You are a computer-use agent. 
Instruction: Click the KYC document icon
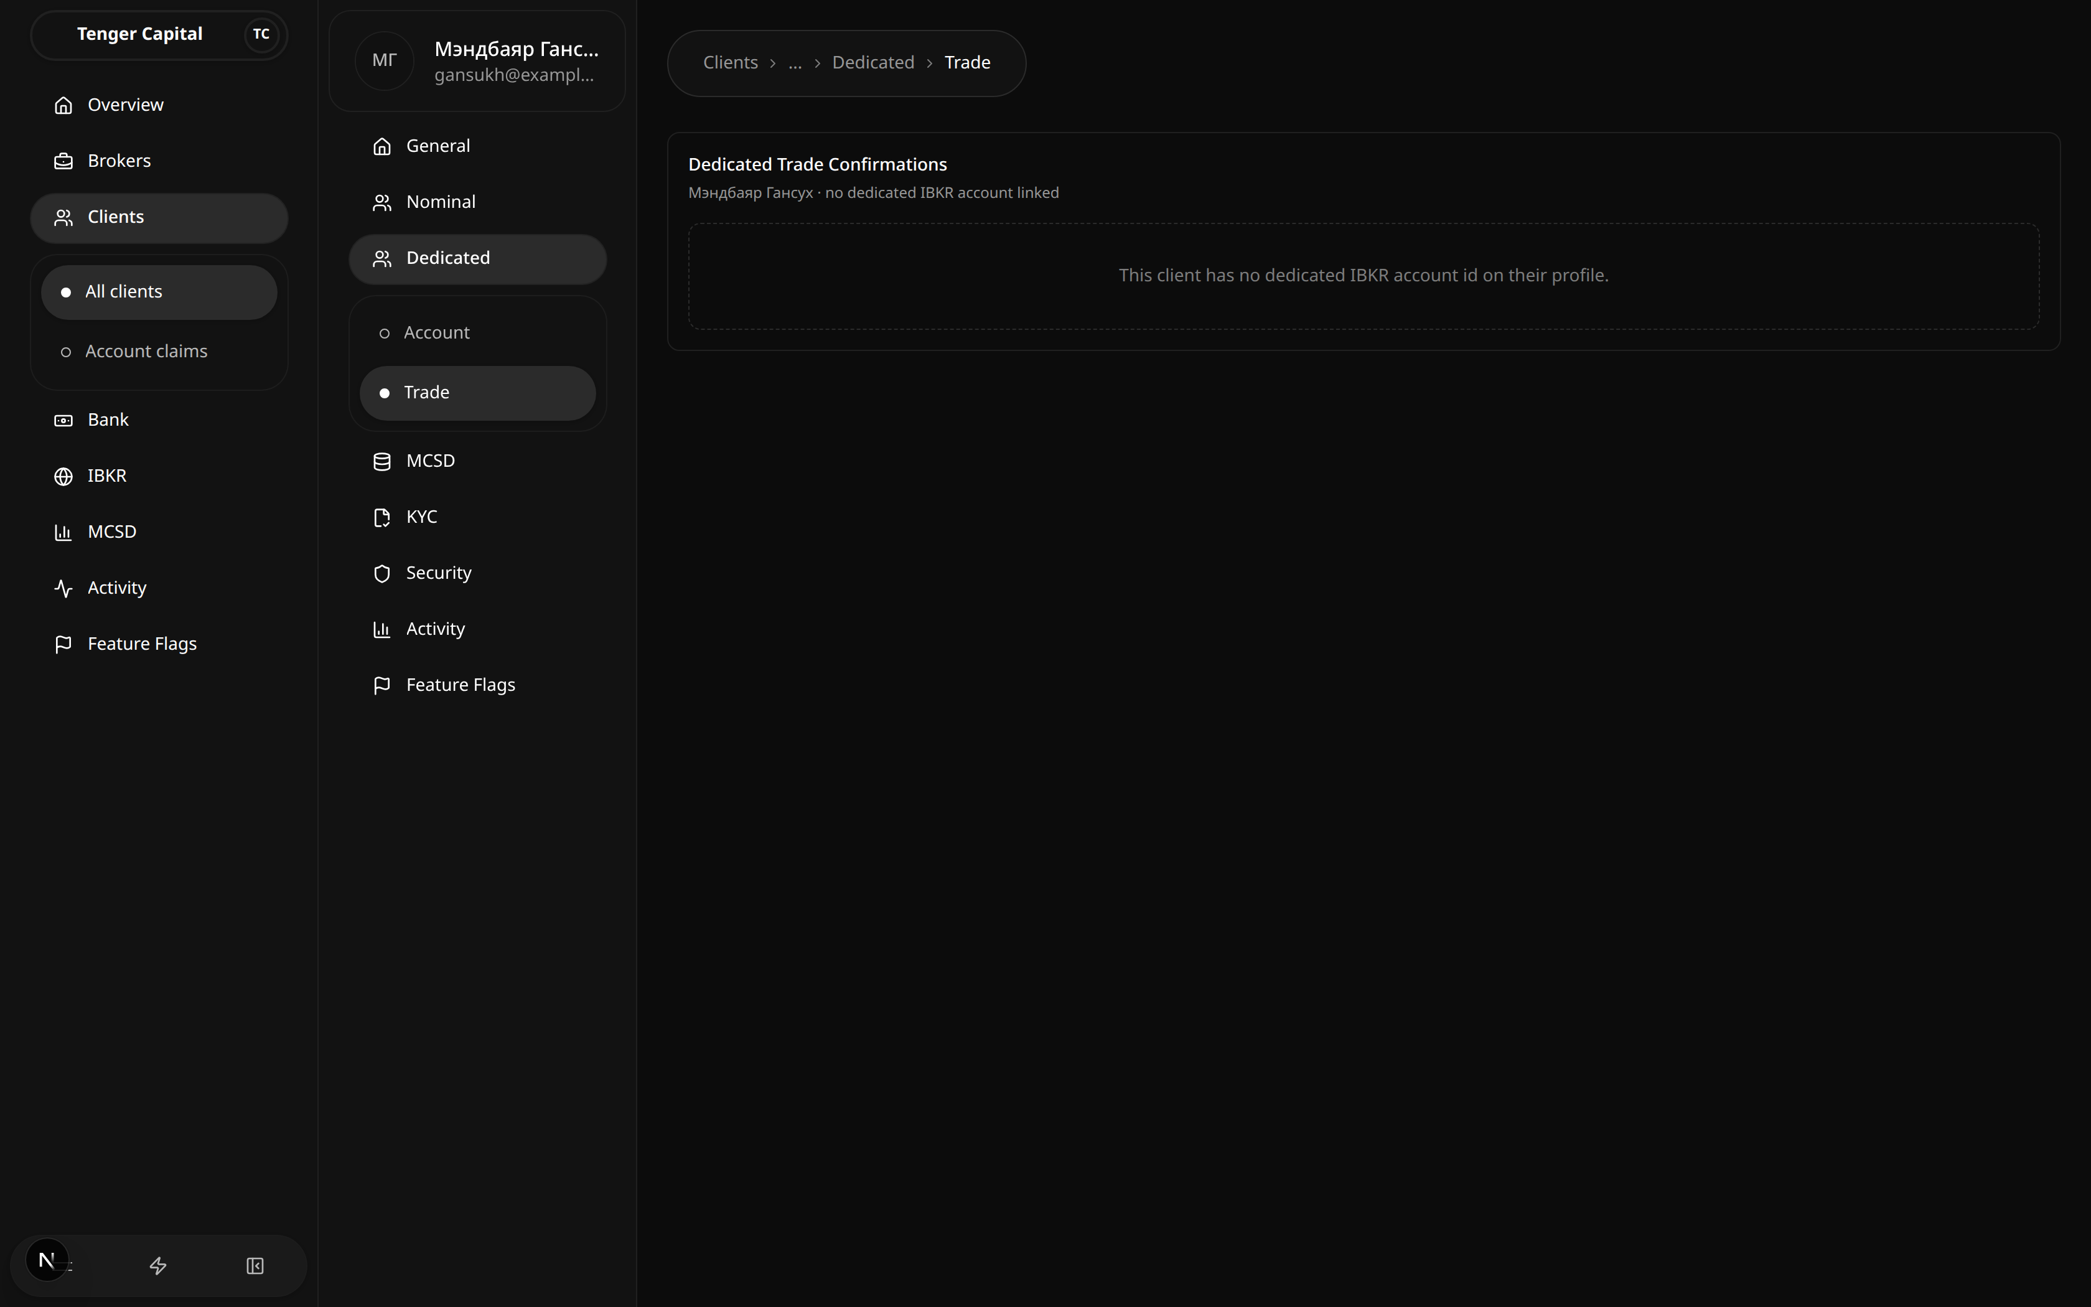point(382,518)
